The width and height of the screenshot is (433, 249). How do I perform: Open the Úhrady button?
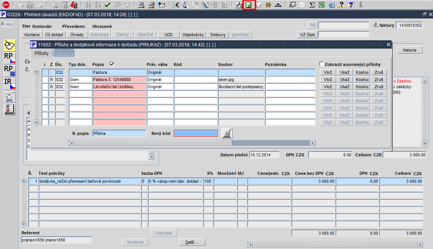click(x=77, y=35)
